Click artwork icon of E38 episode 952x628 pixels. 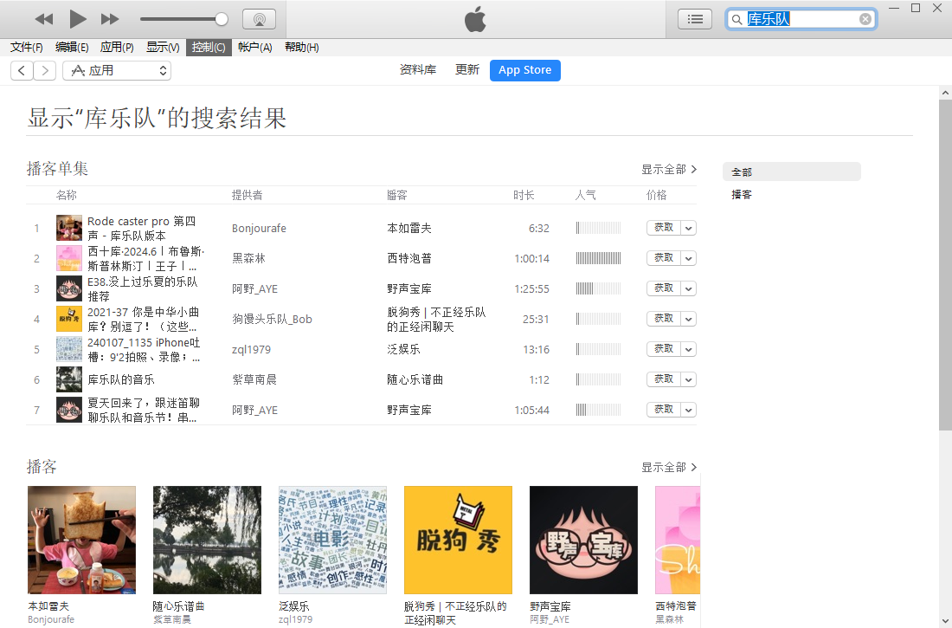point(69,288)
